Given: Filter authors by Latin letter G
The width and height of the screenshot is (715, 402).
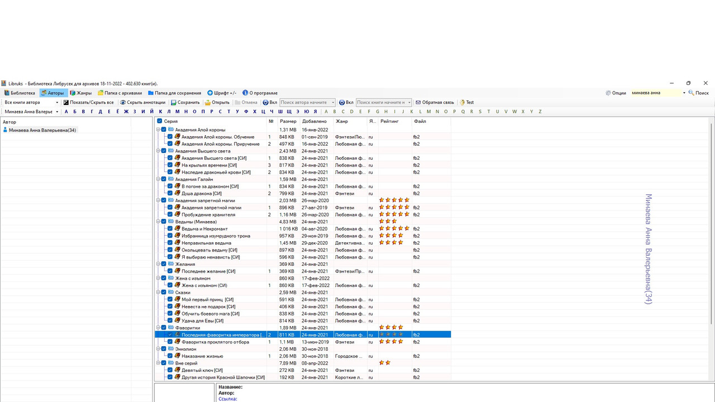Looking at the screenshot, I should (378, 112).
